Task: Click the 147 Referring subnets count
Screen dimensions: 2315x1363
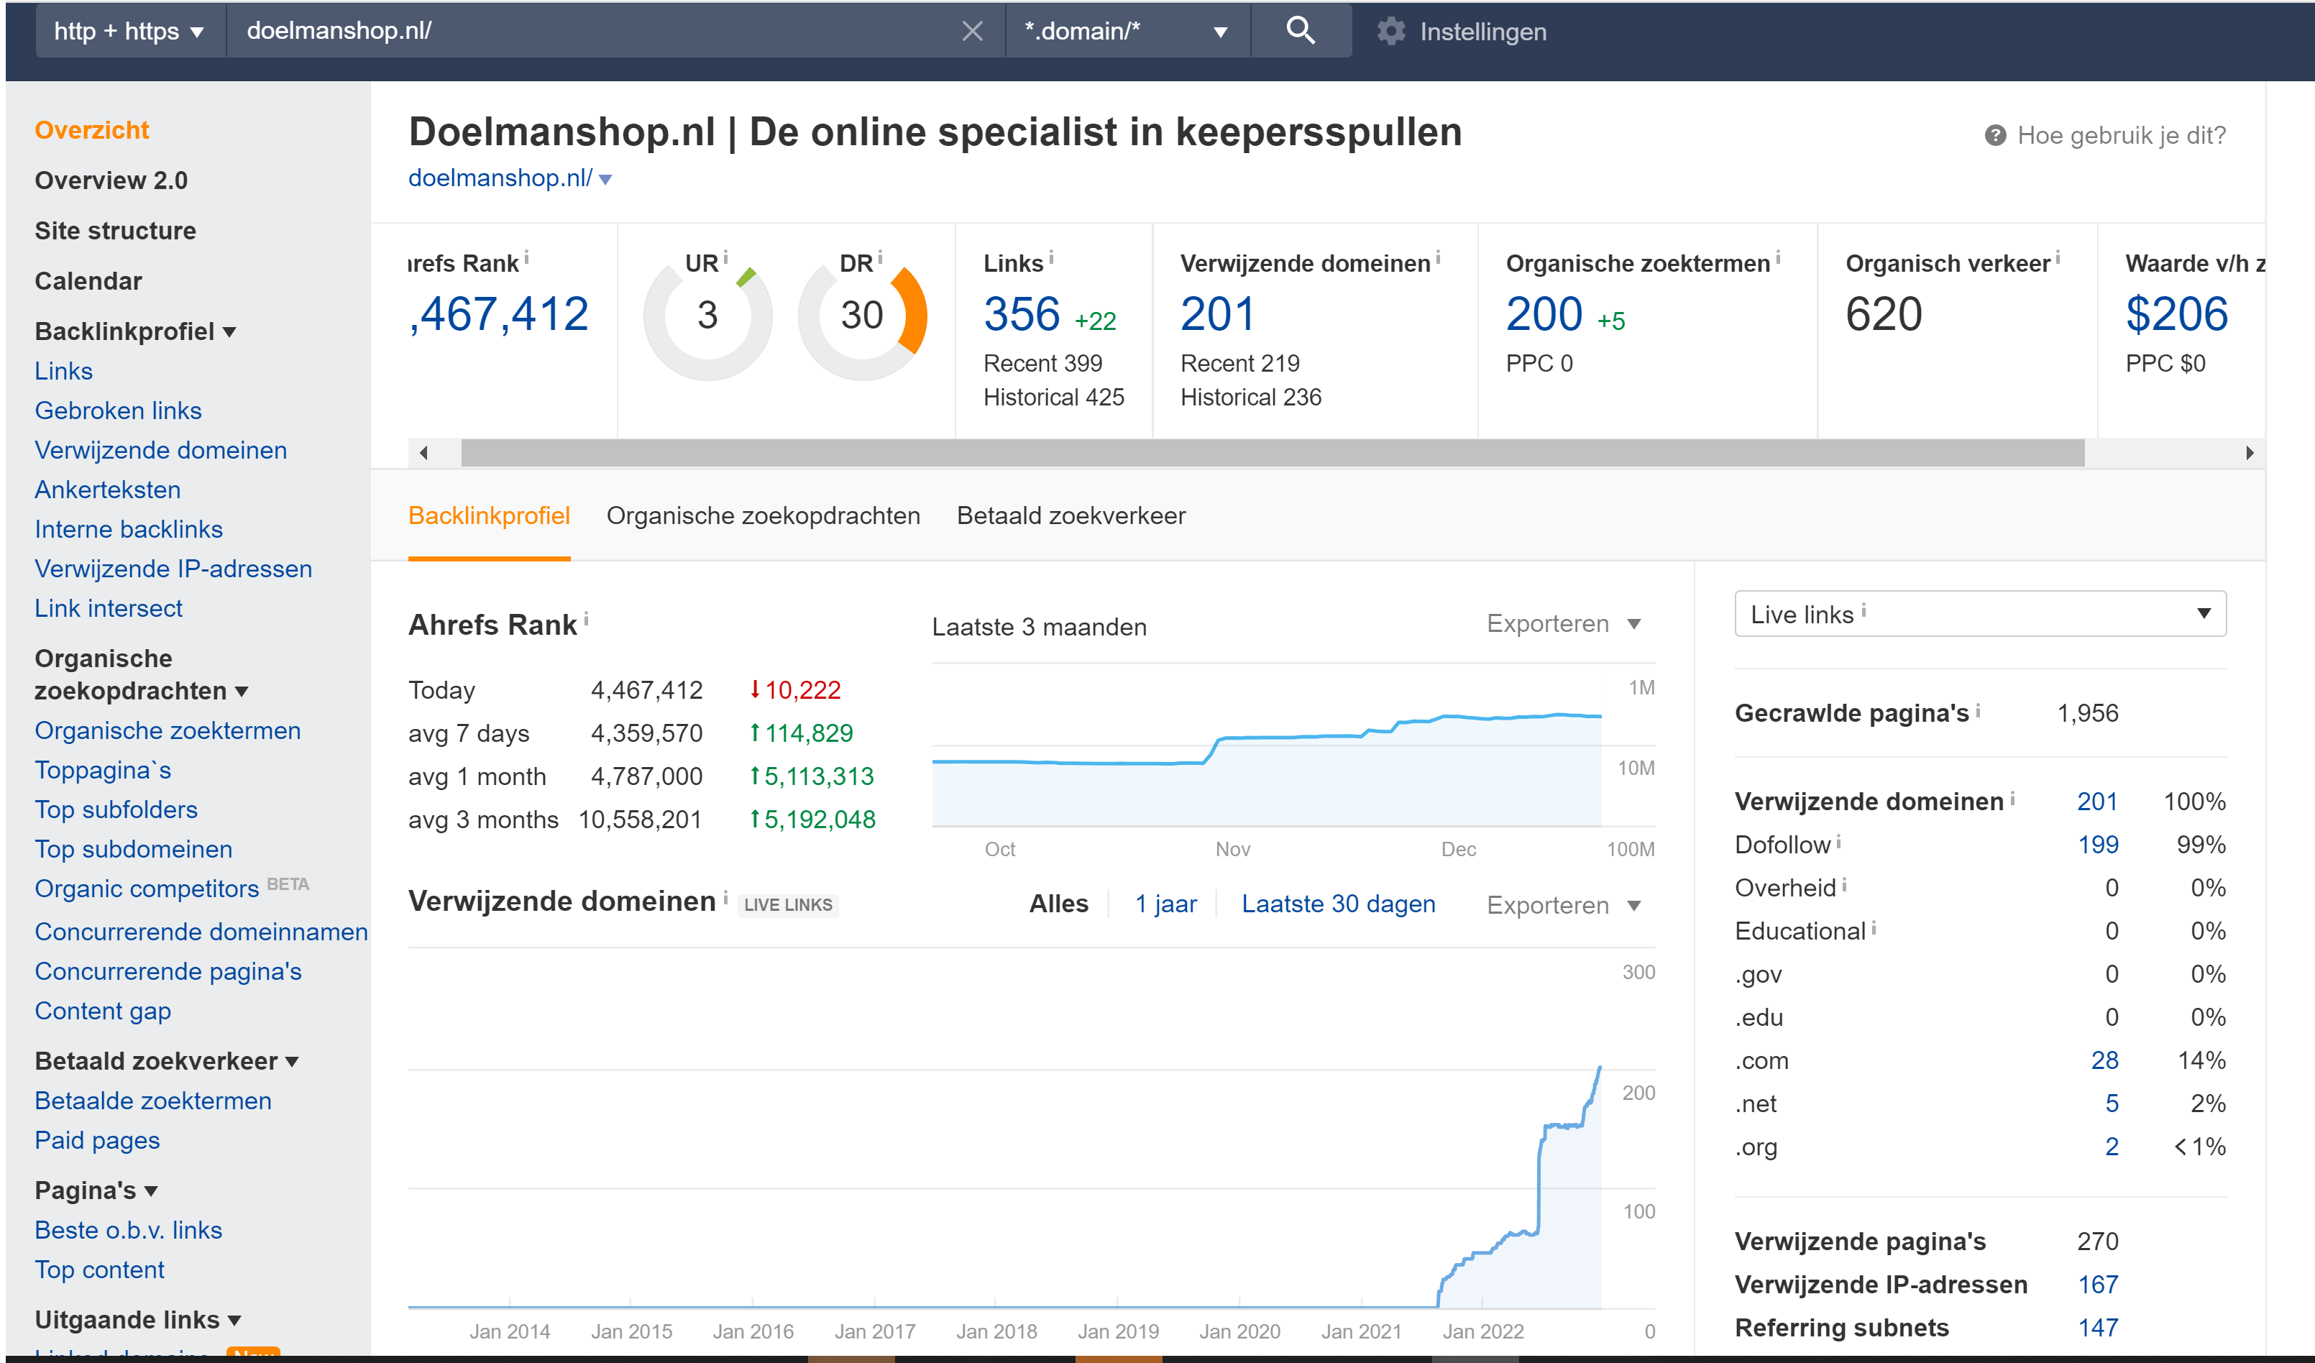Action: (x=2097, y=1327)
